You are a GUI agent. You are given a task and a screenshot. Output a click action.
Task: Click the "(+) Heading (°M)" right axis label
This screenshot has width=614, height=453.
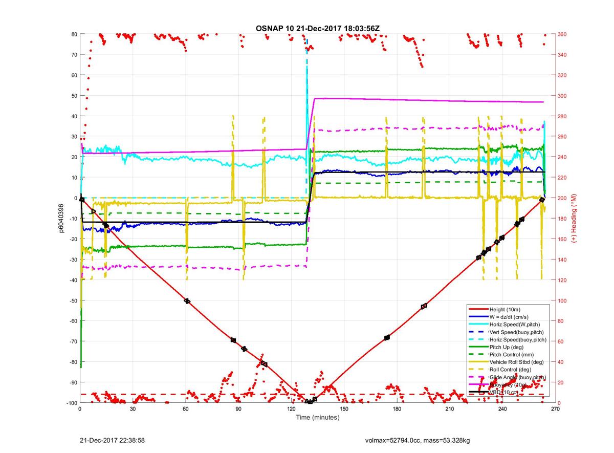click(575, 218)
